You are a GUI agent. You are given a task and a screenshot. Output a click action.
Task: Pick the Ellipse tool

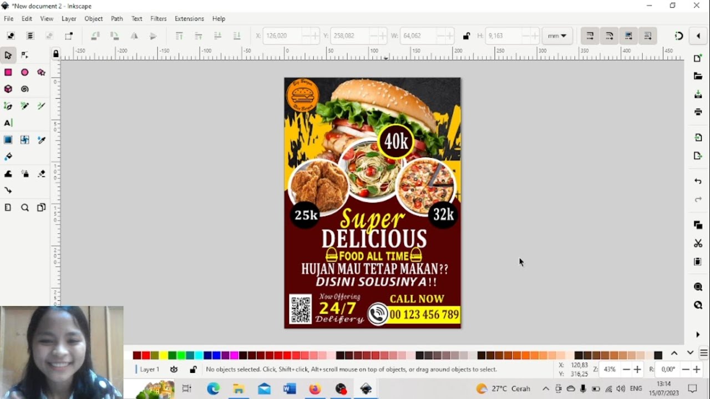(24, 72)
